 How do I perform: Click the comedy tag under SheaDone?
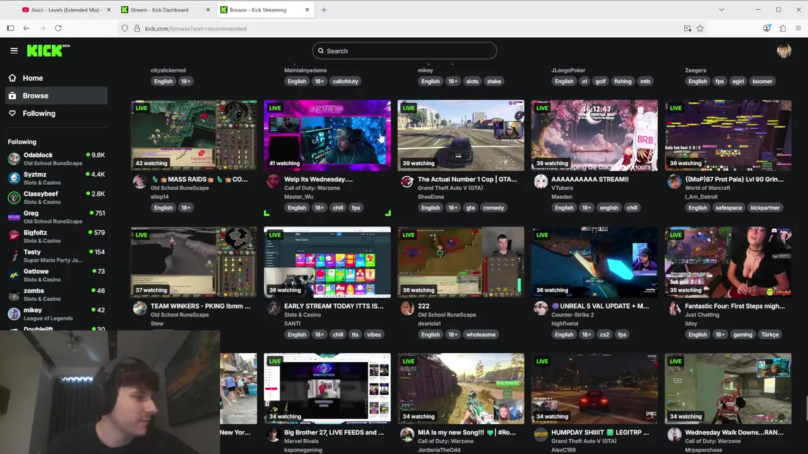click(x=494, y=208)
